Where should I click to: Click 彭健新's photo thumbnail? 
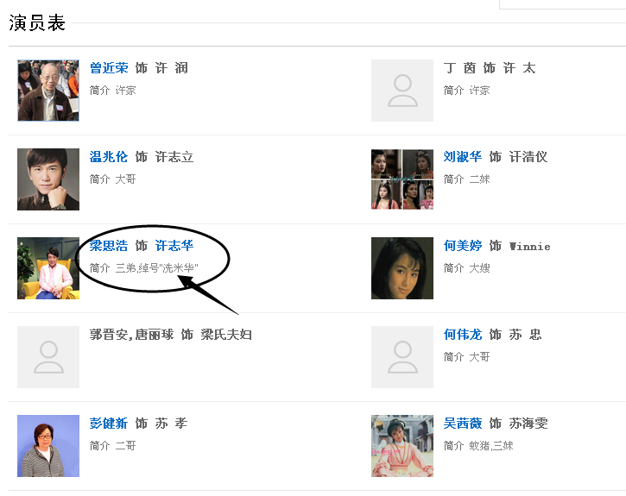(48, 446)
